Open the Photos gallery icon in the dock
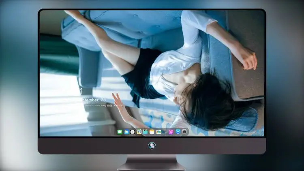Screen dimensions: 304x171 158,132
